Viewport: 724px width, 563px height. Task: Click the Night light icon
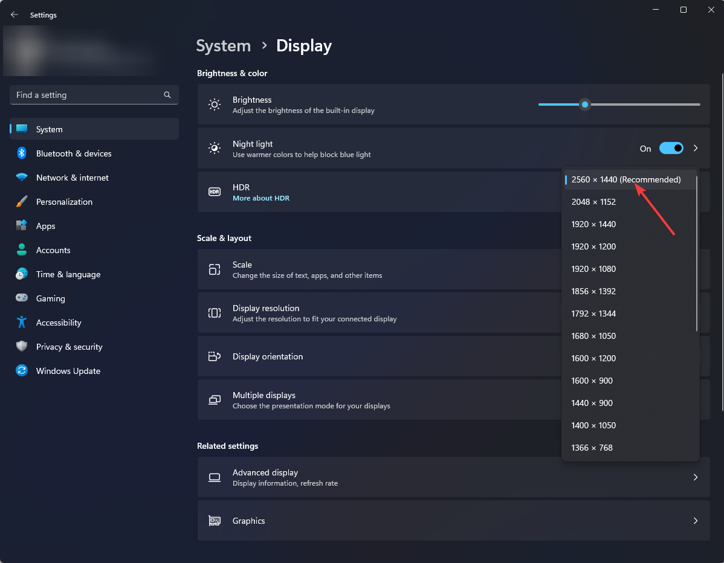[x=215, y=148]
